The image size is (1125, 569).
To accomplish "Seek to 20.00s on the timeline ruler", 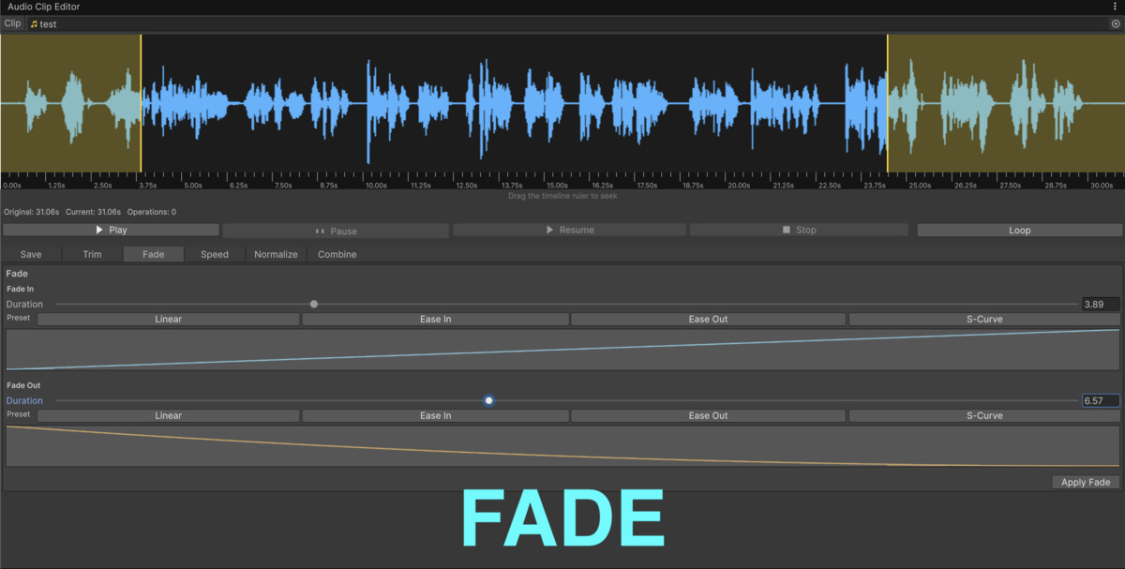I will (x=739, y=185).
